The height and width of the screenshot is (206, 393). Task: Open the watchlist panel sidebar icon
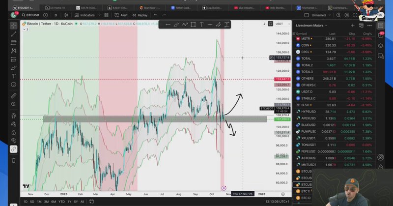tap(381, 26)
